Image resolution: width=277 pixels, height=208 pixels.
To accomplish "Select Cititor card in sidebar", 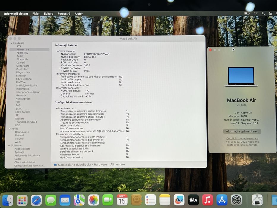I will (x=23, y=66).
